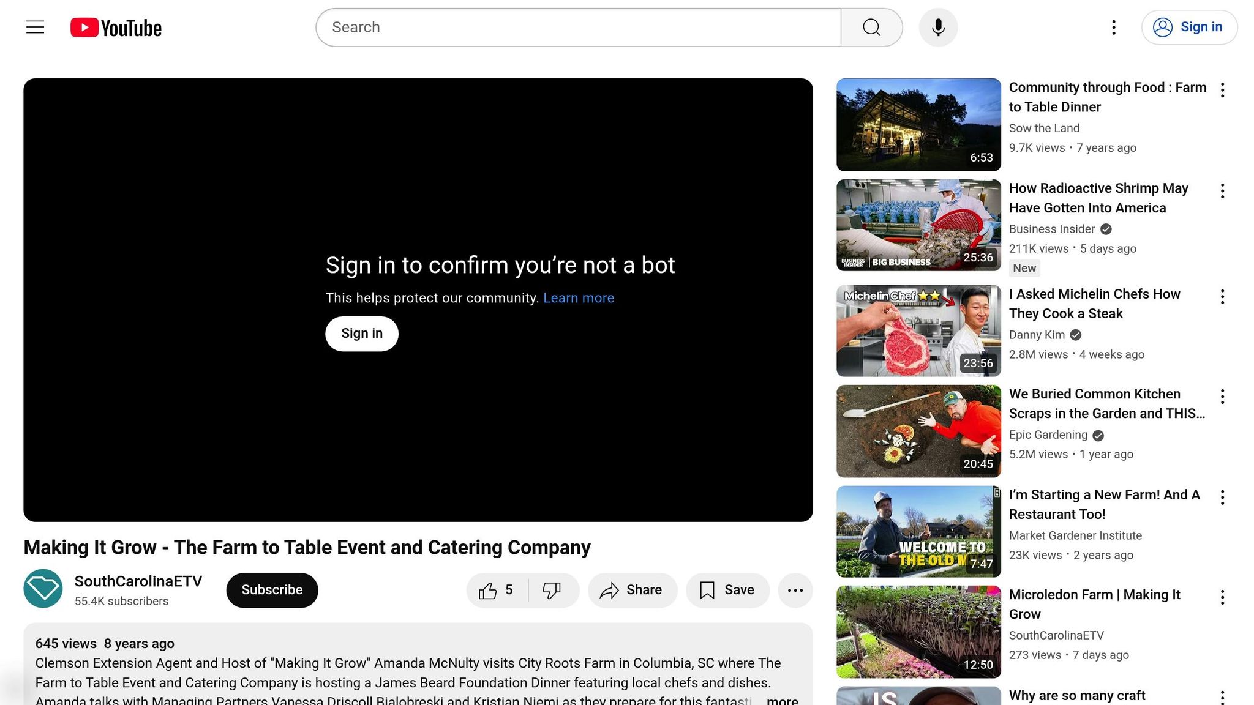Click the magnifier search button

pyautogui.click(x=871, y=27)
